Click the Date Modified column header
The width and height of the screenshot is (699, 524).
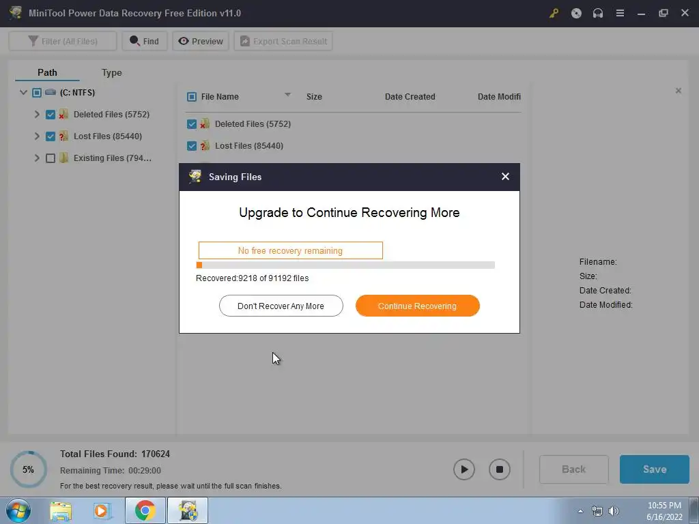tap(499, 97)
